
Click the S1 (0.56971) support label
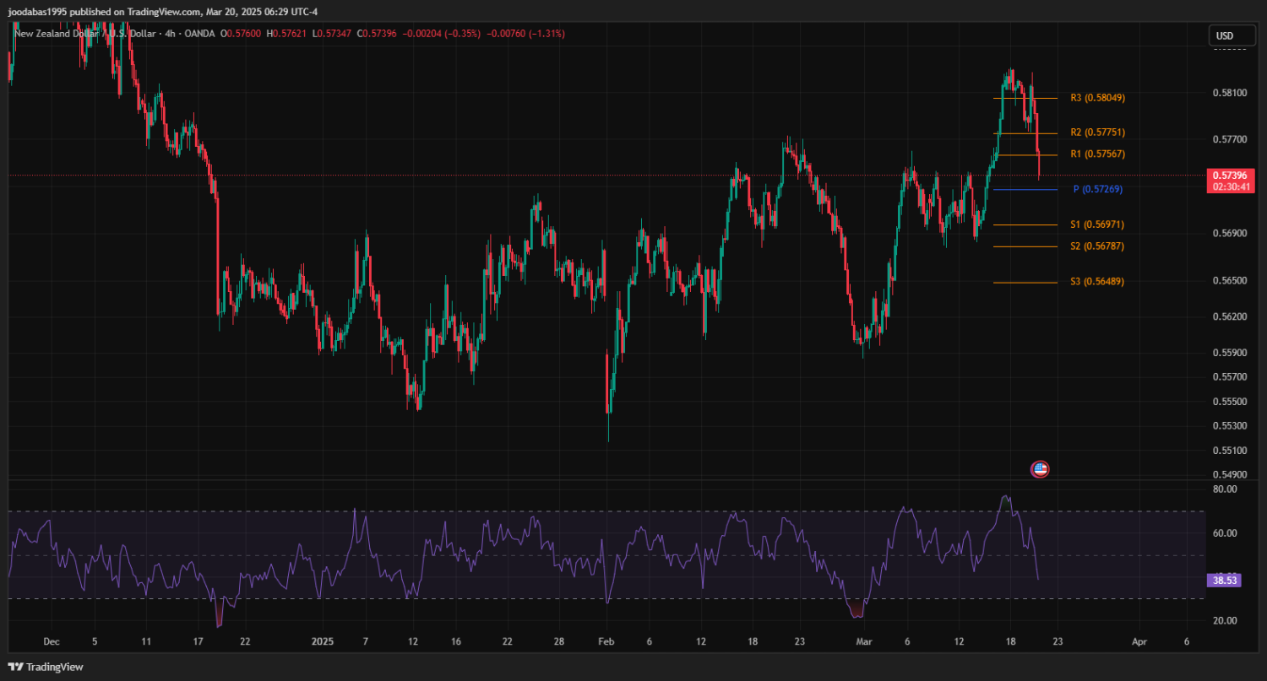click(1097, 225)
